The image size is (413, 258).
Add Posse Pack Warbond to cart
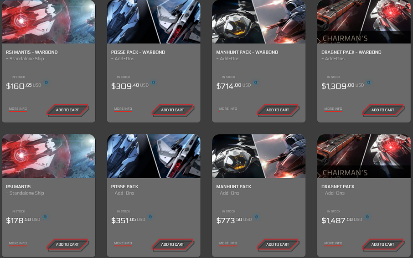[172, 110]
